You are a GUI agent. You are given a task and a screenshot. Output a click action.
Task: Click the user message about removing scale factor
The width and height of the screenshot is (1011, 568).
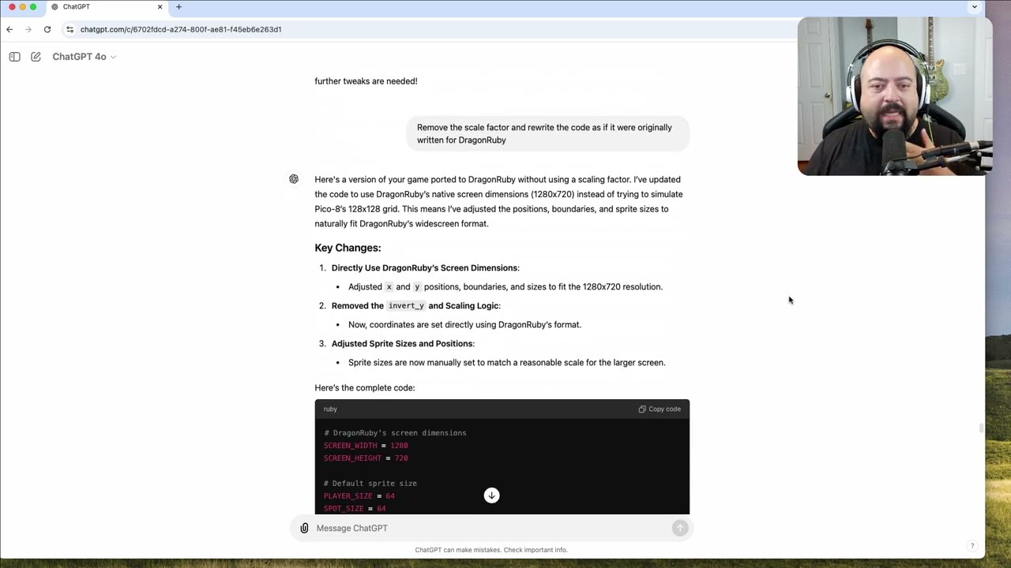click(547, 133)
